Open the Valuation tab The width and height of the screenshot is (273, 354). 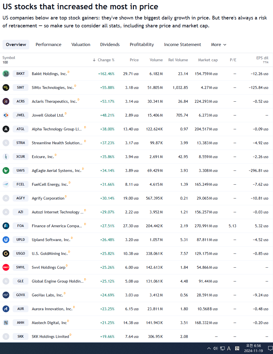pyautogui.click(x=81, y=45)
